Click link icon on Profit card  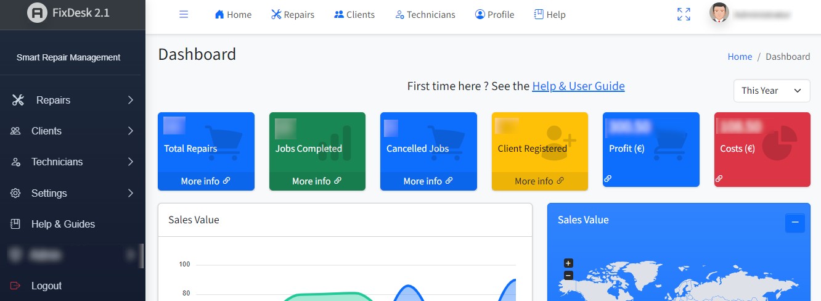[x=608, y=179]
